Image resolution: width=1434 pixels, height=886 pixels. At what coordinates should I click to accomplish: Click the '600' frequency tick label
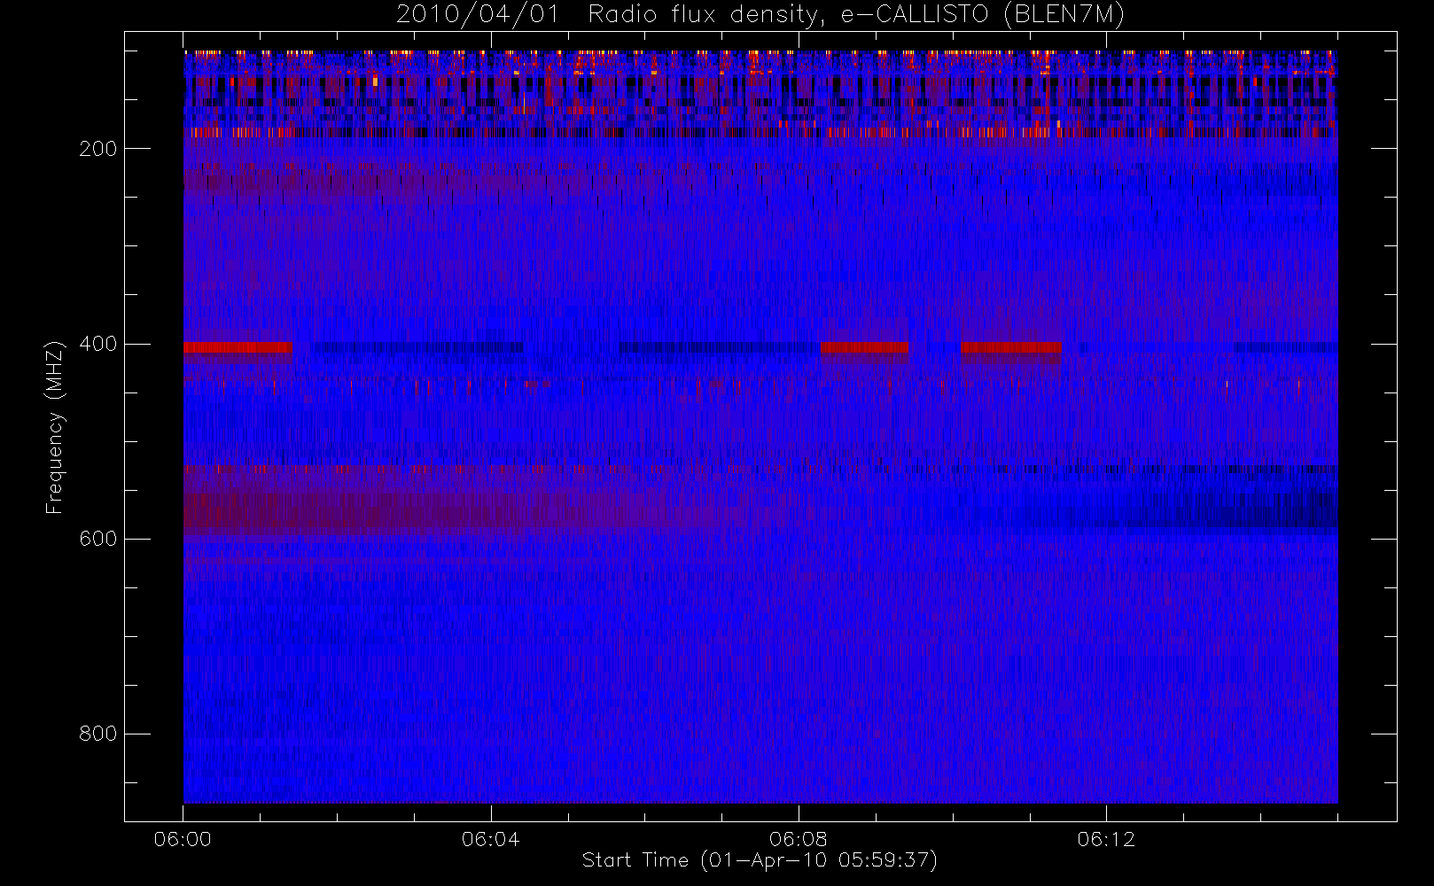(x=98, y=539)
